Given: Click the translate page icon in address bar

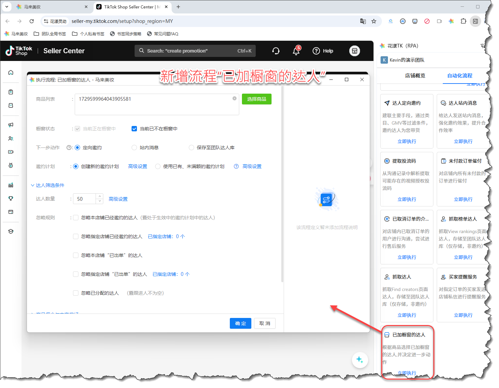Looking at the screenshot, I should coord(363,21).
